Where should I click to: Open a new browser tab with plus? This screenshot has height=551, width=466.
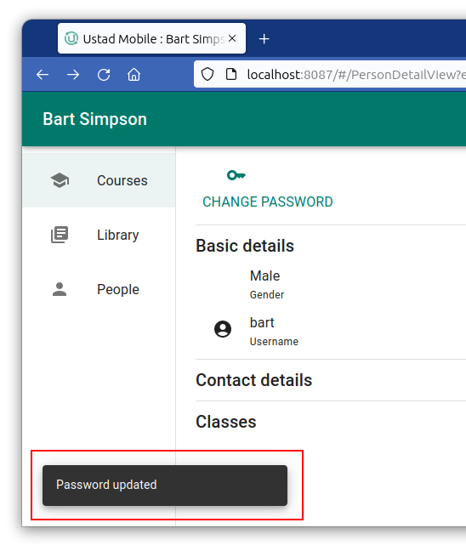(x=264, y=38)
